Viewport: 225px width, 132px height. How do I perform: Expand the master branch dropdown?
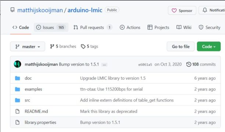click(28, 47)
